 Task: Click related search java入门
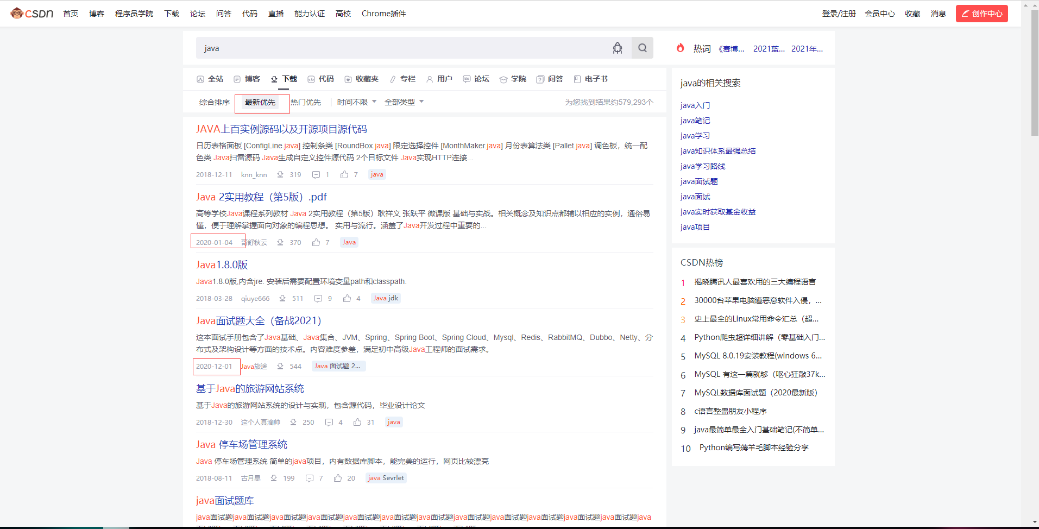[x=695, y=105]
